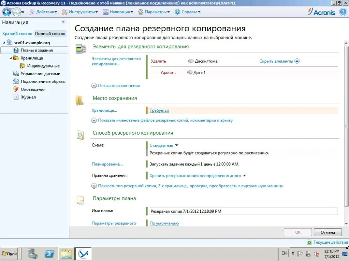Collapse the srv01.example.org tree node
Screen dimensions: 349x261
pos(4,42)
